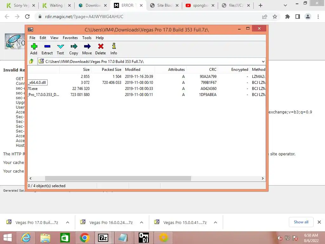325x244 pixels.
Task: Sort files by the Size column
Action: (x=75, y=70)
